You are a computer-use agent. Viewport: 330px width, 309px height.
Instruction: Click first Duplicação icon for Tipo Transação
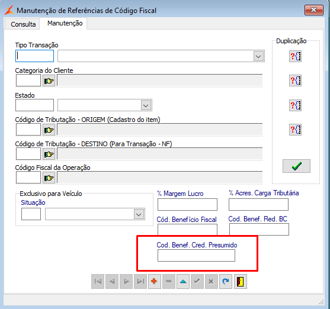295,56
